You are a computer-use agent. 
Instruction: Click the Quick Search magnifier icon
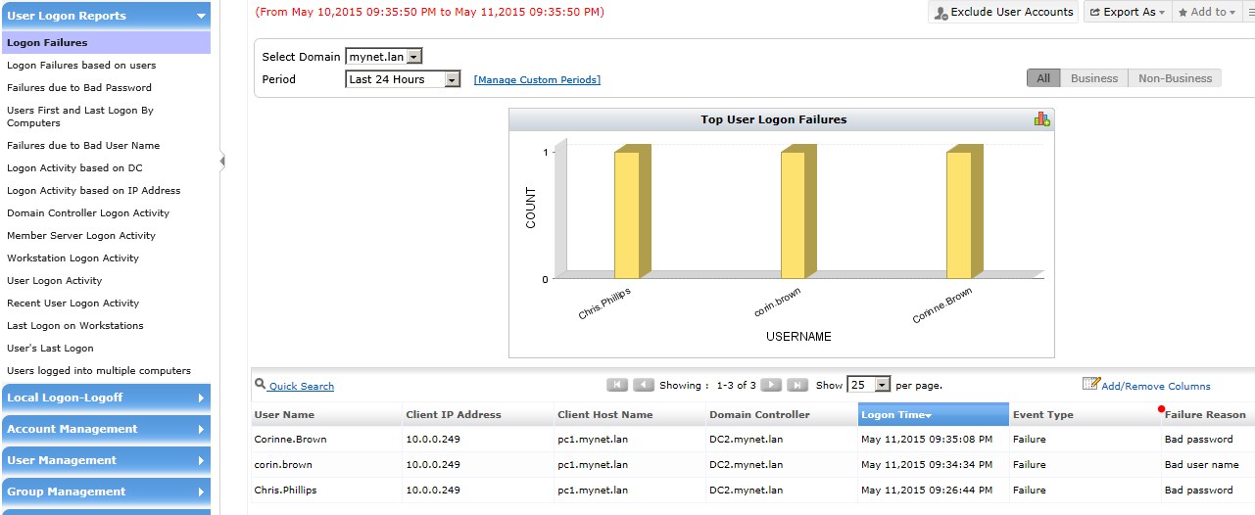pyautogui.click(x=260, y=385)
